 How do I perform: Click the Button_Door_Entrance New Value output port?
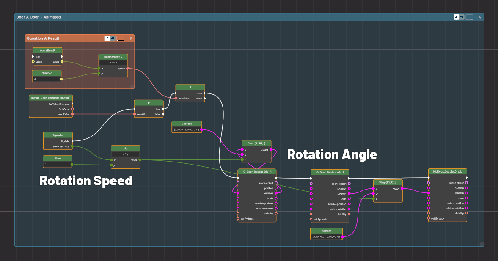click(72, 114)
